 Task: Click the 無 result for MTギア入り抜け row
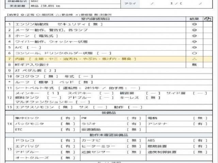pyautogui.click(x=194, y=65)
